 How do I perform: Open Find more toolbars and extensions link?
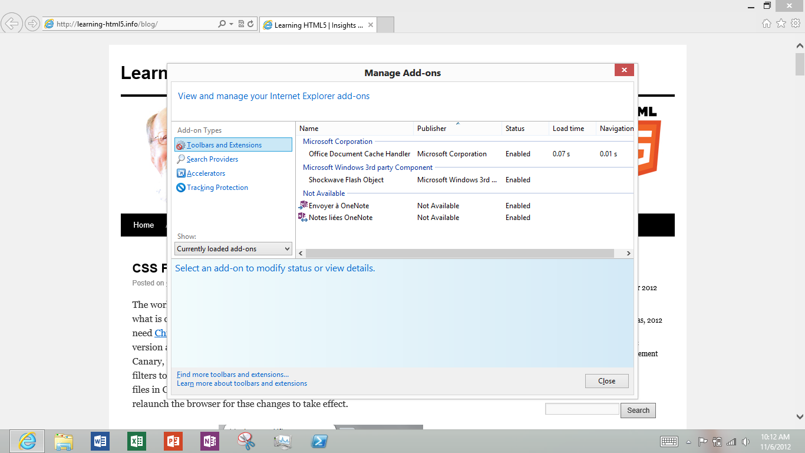pos(233,375)
